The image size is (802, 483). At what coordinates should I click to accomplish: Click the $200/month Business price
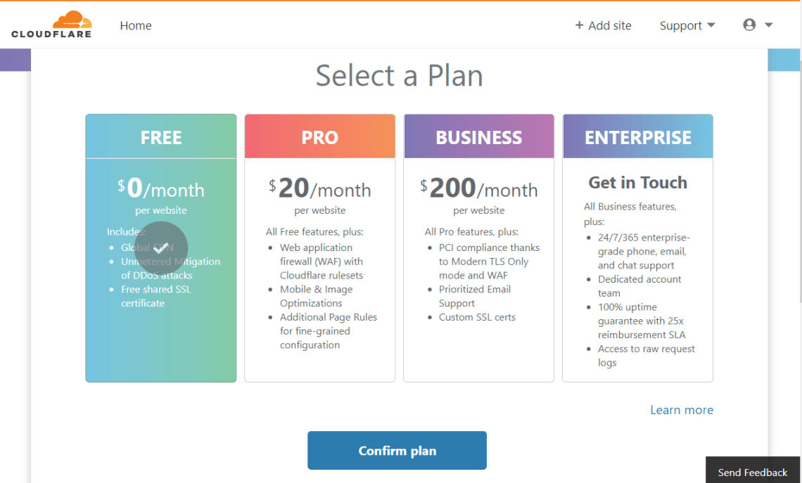pos(478,189)
